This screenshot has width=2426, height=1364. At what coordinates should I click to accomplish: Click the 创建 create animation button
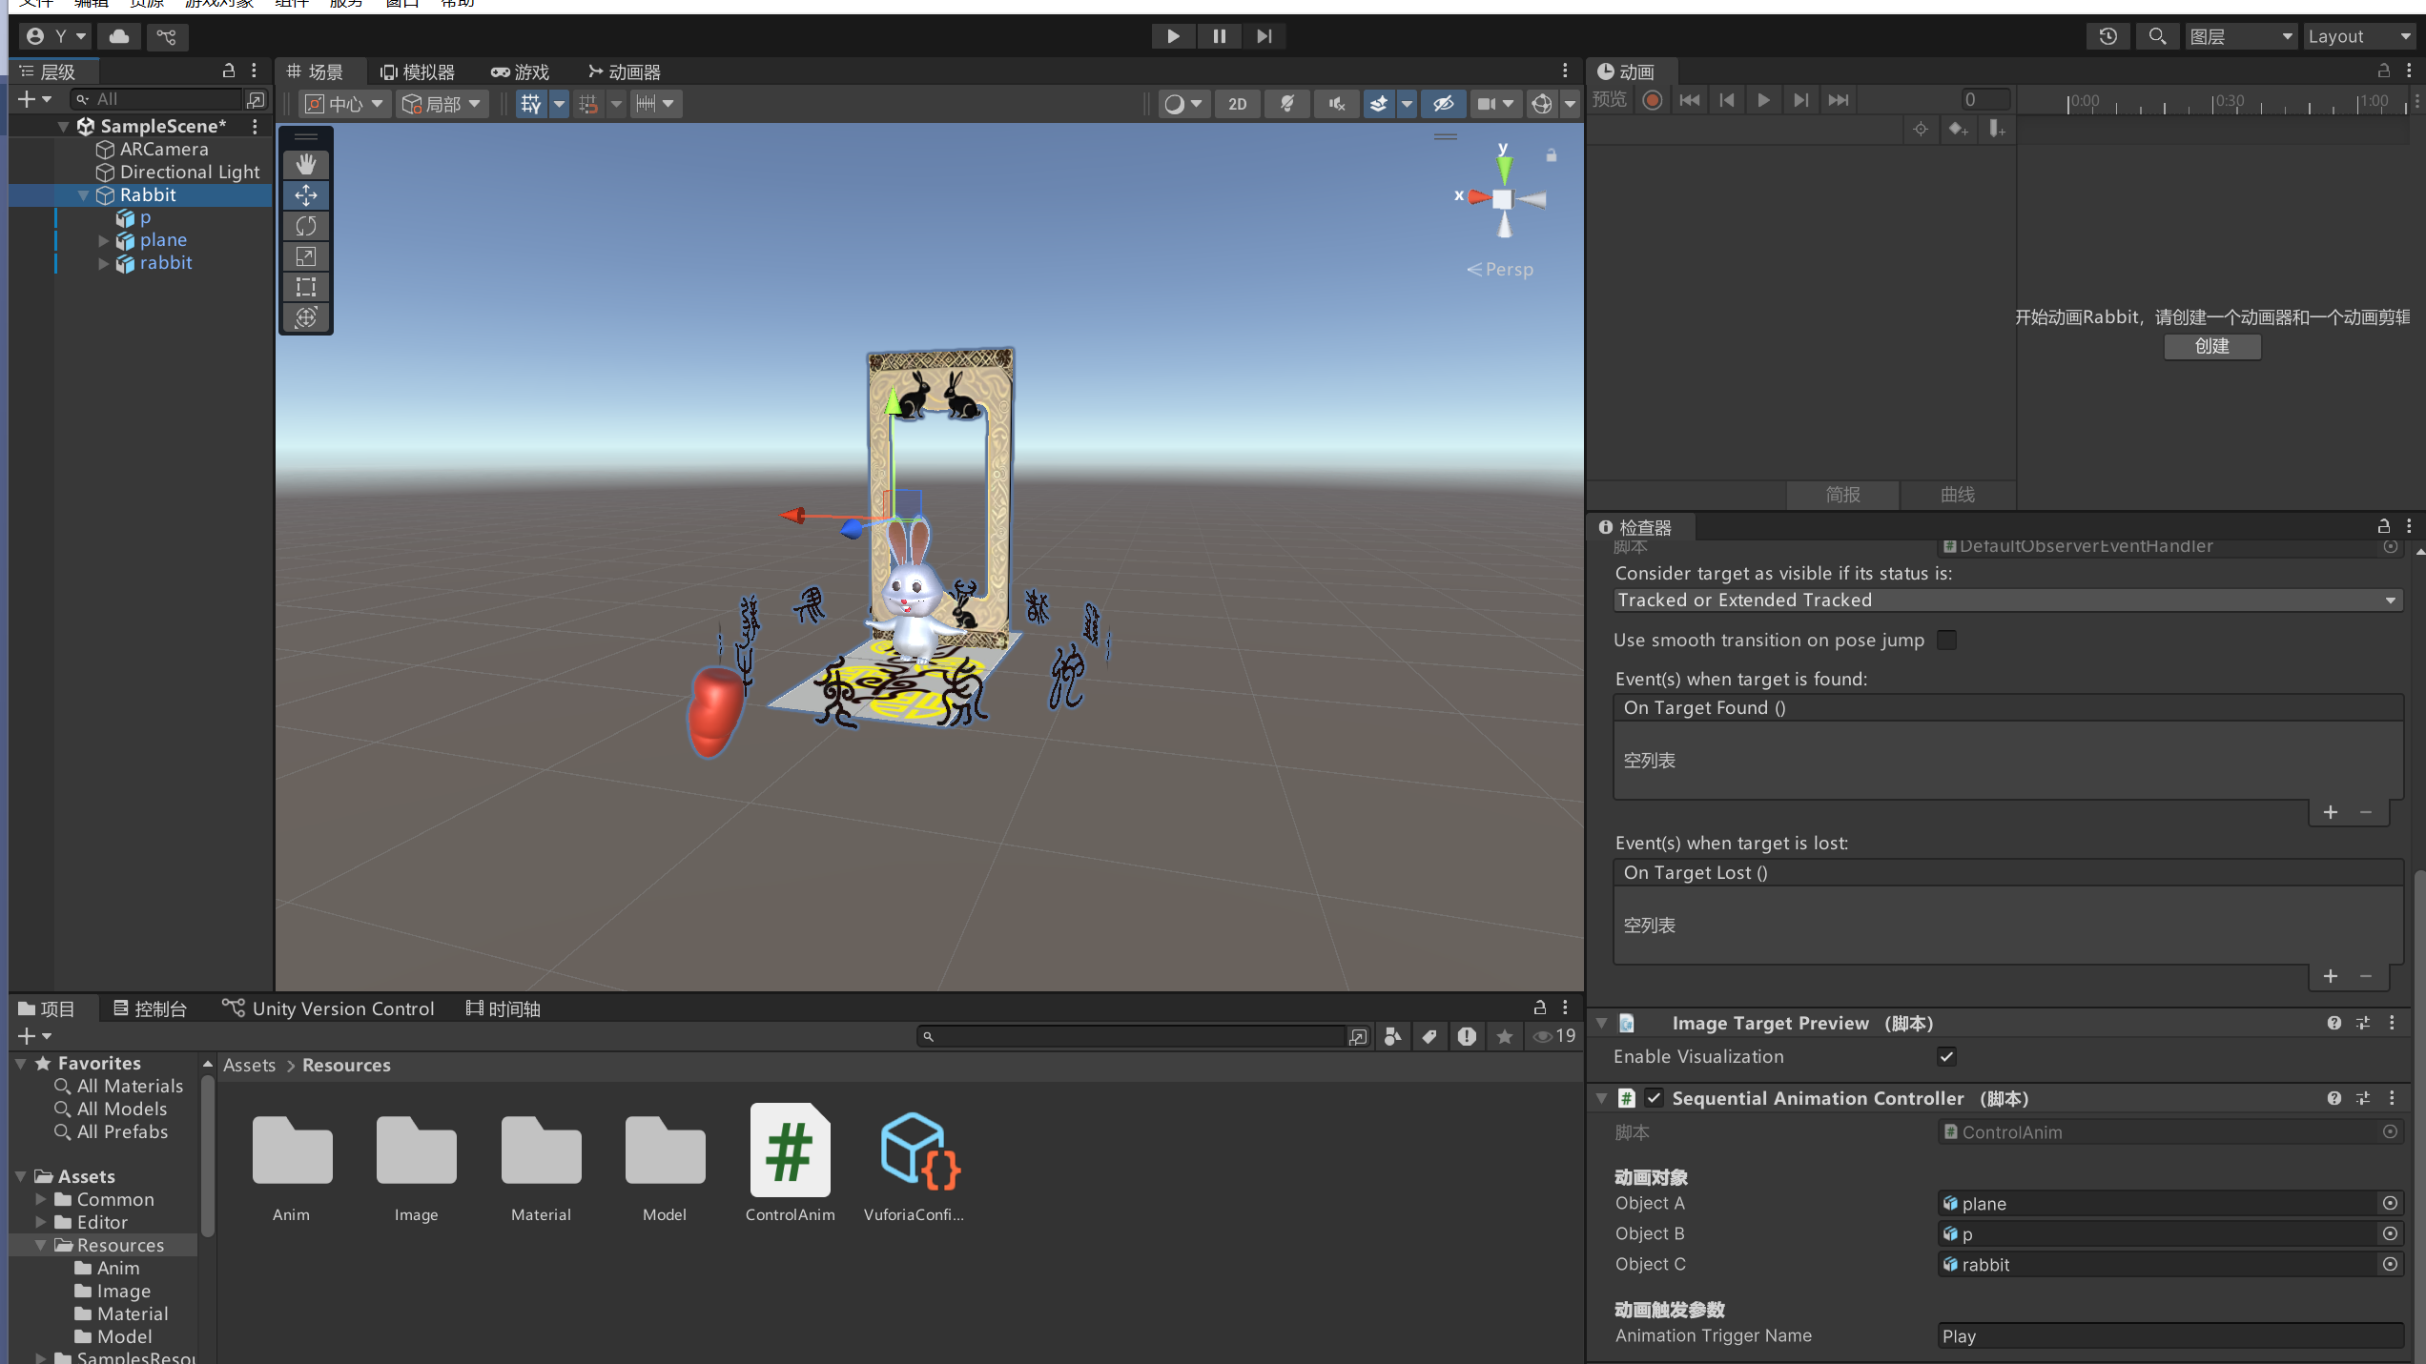click(x=2211, y=346)
